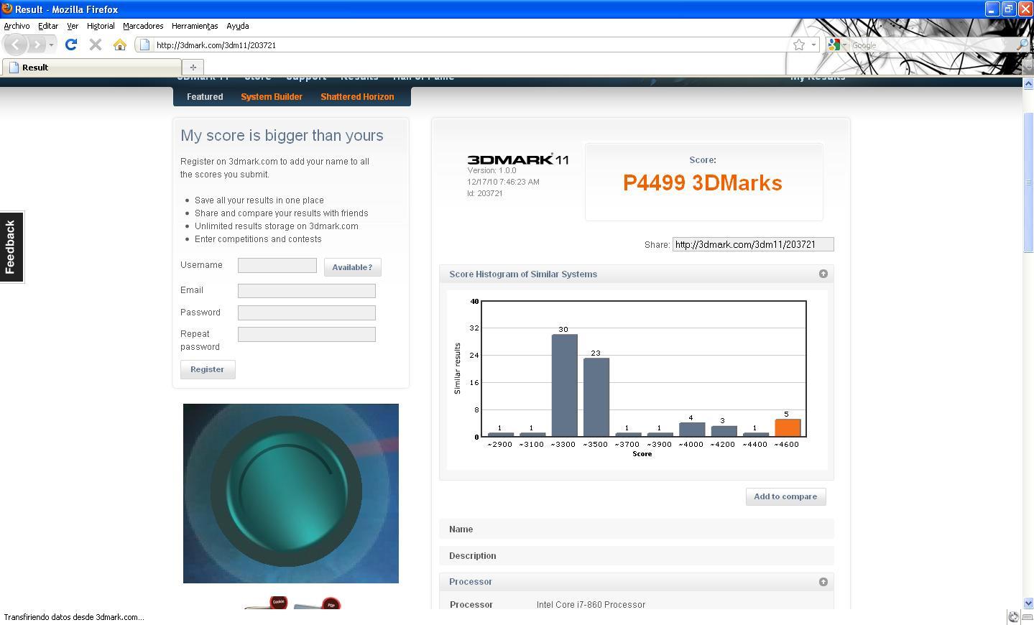Click the Description section header
Viewport: 1034px width, 625px height.
(637, 556)
